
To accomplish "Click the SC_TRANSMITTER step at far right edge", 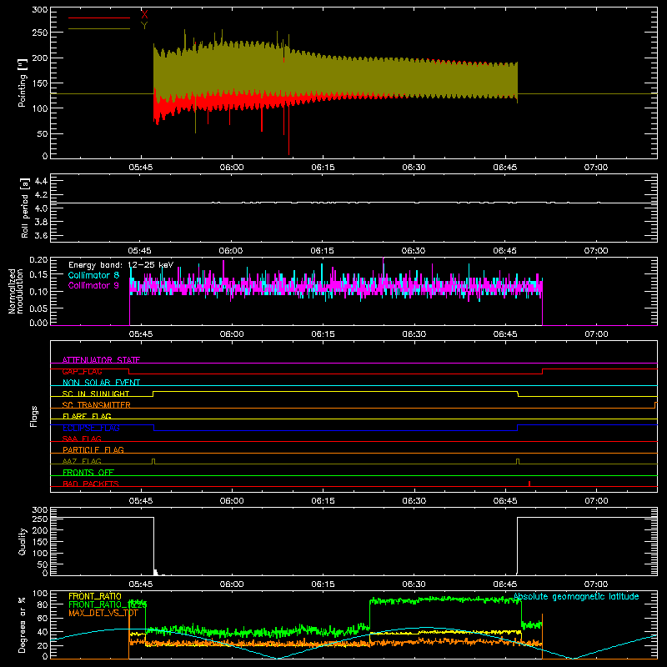I will tap(655, 405).
